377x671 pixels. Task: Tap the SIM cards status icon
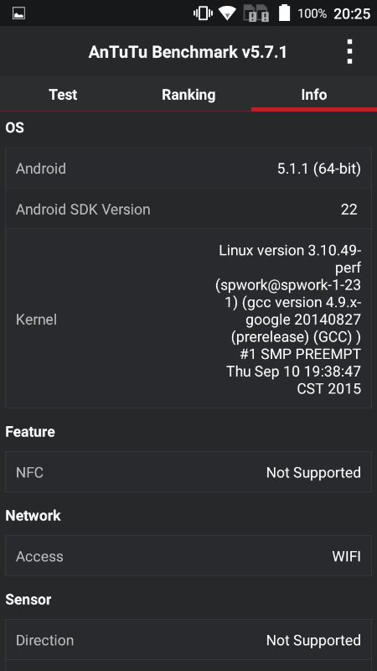coord(256,13)
